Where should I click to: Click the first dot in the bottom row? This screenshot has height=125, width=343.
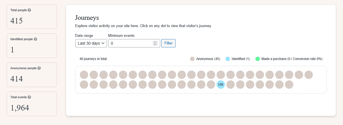pos(84,84)
